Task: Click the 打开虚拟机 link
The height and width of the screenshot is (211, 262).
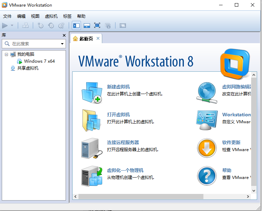Action: pyautogui.click(x=118, y=115)
